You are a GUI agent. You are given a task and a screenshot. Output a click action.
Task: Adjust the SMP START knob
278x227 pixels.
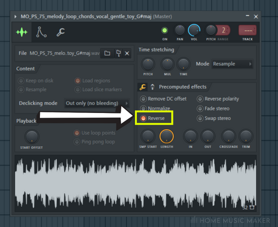[148, 136]
